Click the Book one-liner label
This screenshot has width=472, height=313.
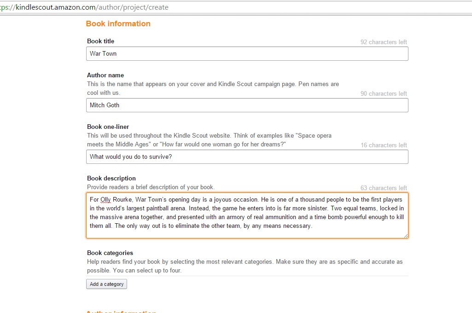108,127
